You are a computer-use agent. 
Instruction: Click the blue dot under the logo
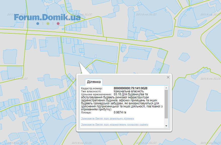tap(38, 24)
